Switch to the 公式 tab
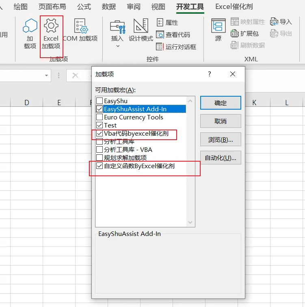 click(84, 6)
